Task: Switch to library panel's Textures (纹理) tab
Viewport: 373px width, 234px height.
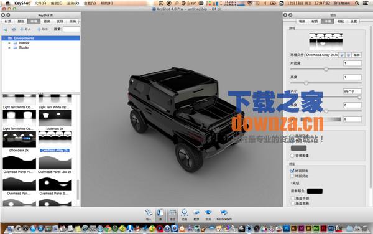Action: [60, 21]
